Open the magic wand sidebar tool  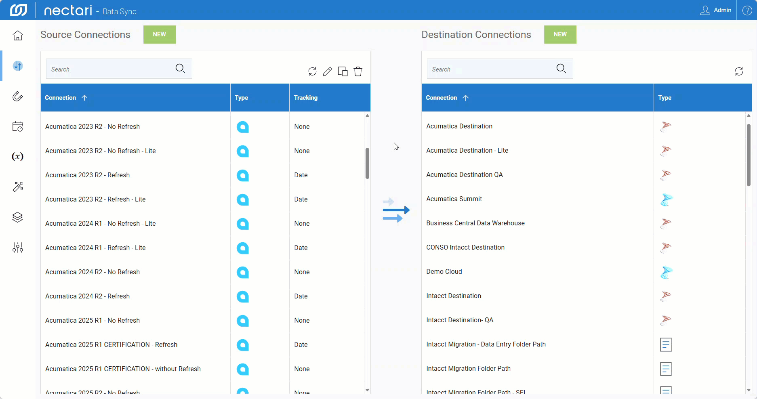18,187
